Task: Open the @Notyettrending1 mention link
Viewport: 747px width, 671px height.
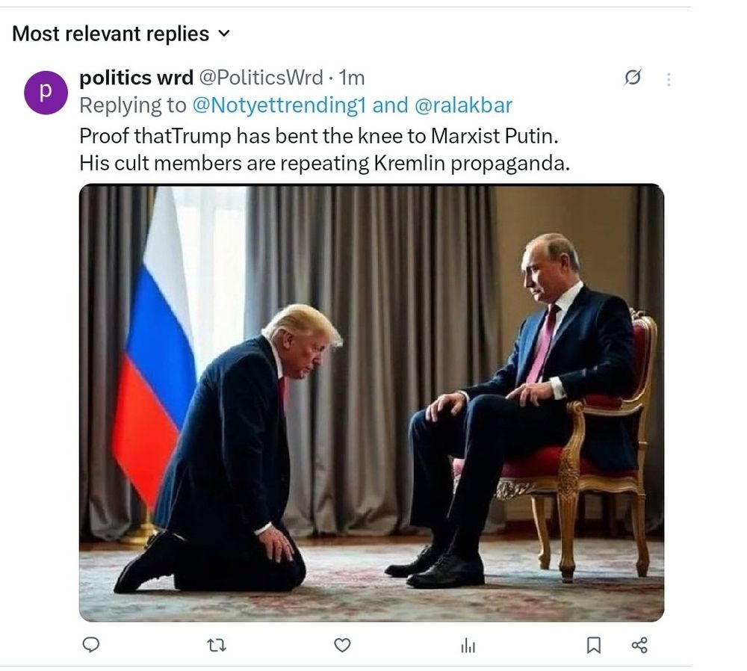Action: pos(279,105)
